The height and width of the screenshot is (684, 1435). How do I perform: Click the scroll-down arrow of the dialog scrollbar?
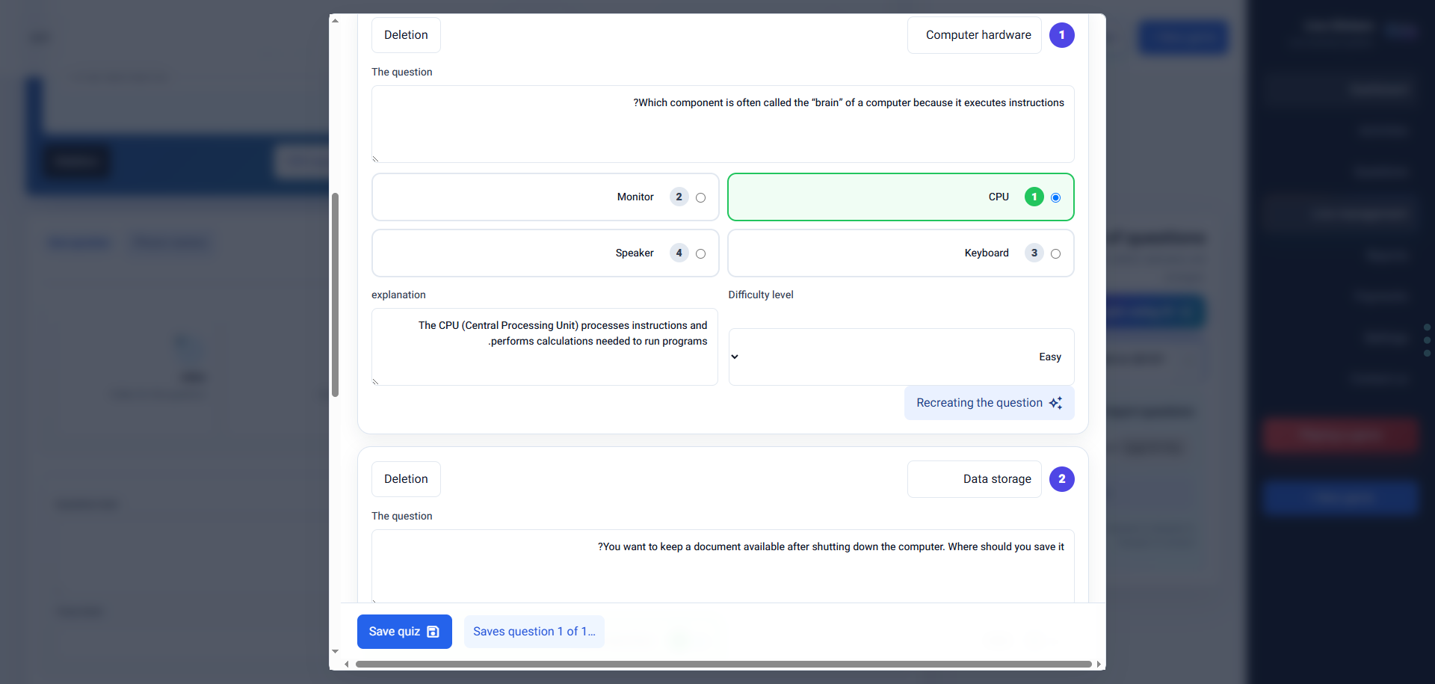[x=335, y=652]
